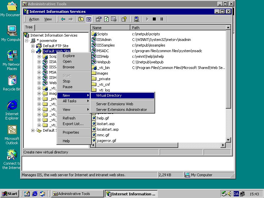Click the Refresh toolbar icon

coord(106,19)
